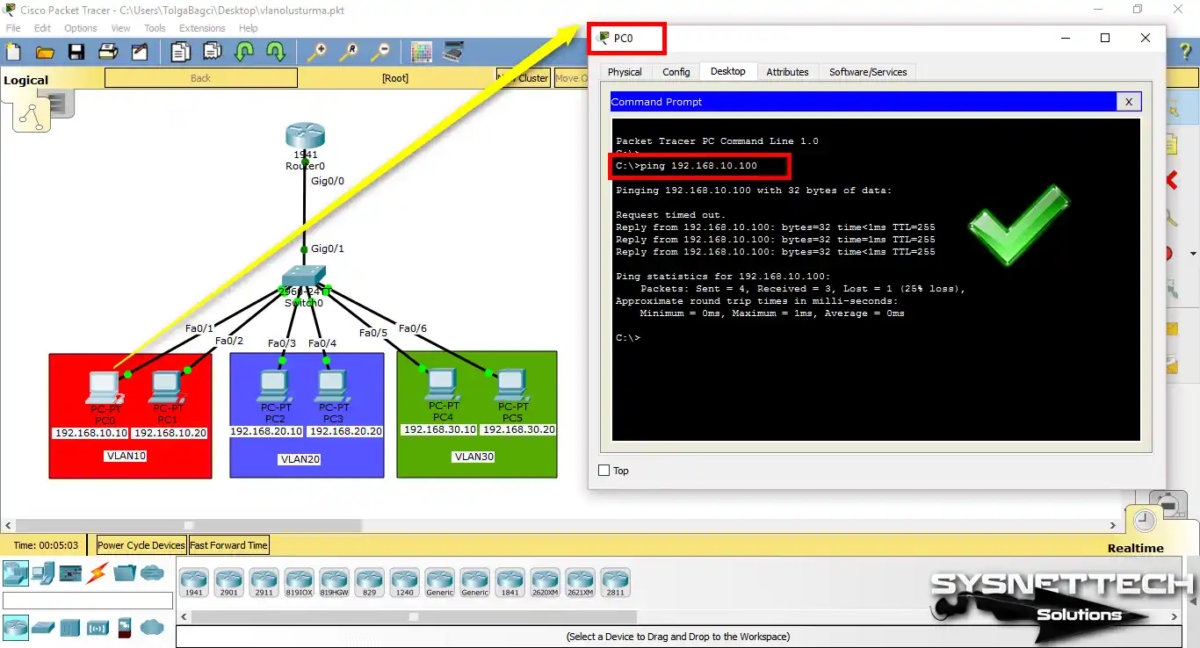1200x648 pixels.
Task: Expand the Fast Forward Time control
Action: [x=228, y=544]
